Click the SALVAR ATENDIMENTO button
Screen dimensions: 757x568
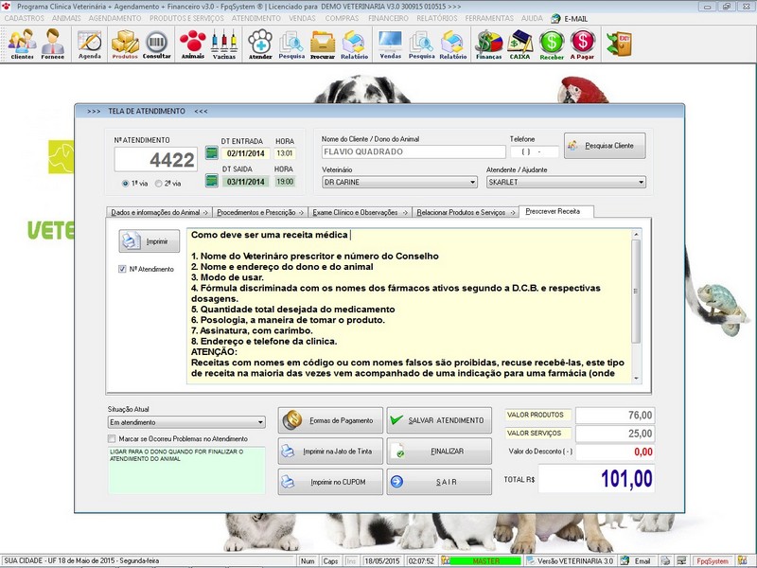coord(439,420)
